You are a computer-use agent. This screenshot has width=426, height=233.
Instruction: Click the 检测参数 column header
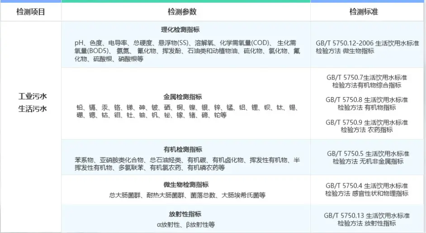point(182,12)
